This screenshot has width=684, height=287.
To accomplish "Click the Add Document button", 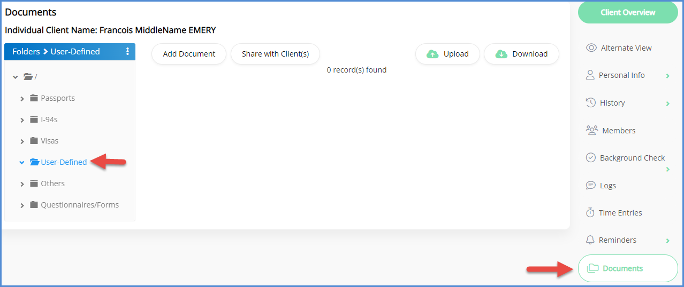I will click(x=189, y=54).
